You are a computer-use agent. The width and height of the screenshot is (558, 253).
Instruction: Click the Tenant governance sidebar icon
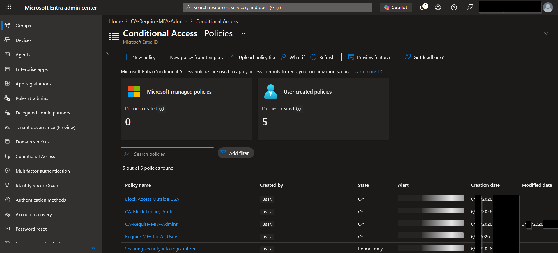pos(8,127)
